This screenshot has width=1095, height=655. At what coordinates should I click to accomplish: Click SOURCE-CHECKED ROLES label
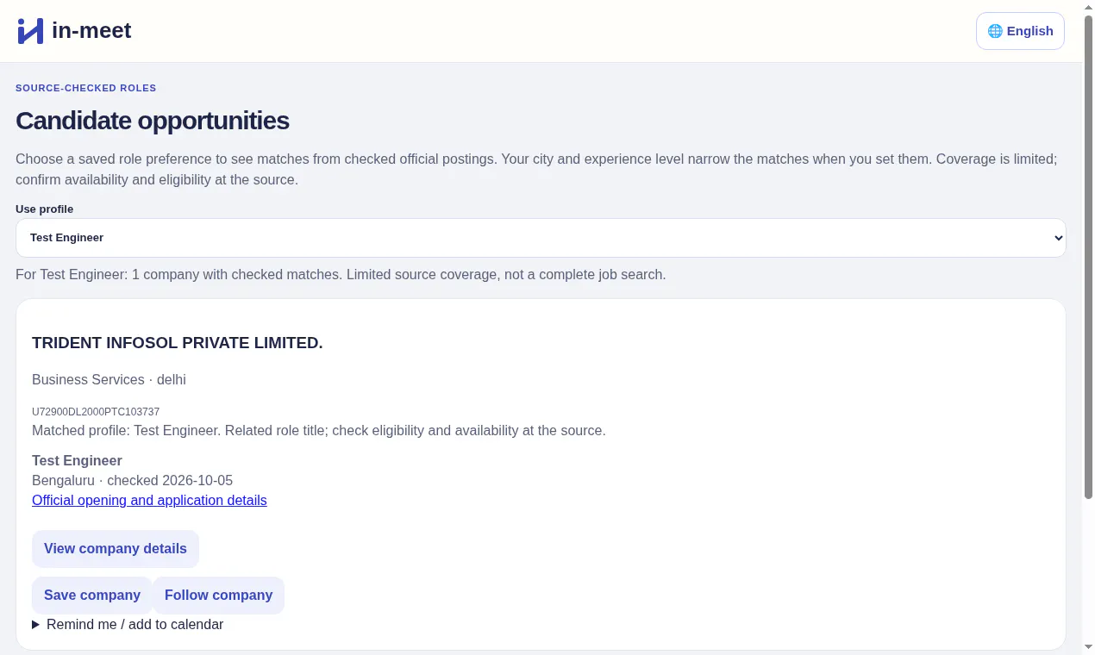[86, 88]
